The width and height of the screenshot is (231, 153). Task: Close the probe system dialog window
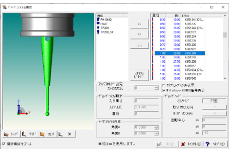coord(223,7)
